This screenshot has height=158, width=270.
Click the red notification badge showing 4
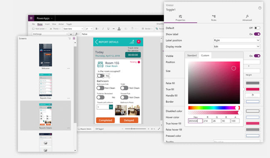(139, 41)
